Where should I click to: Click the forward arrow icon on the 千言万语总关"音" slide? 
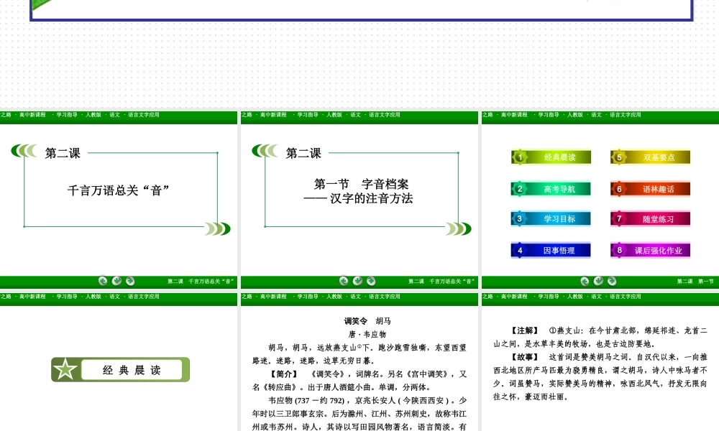pos(130,281)
